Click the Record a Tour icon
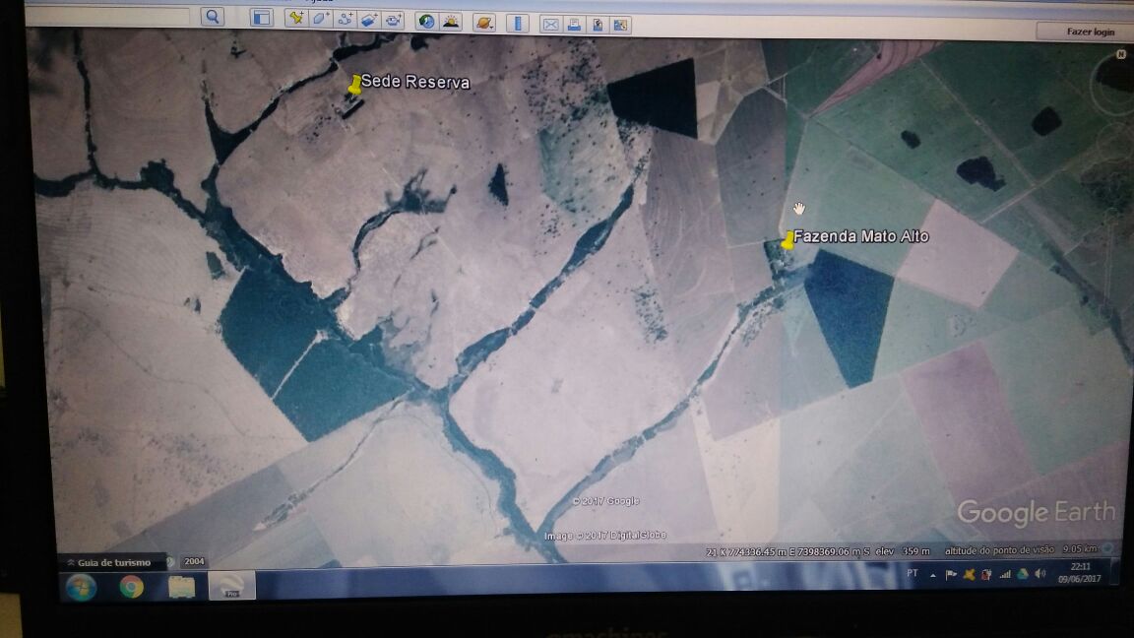 (x=393, y=21)
